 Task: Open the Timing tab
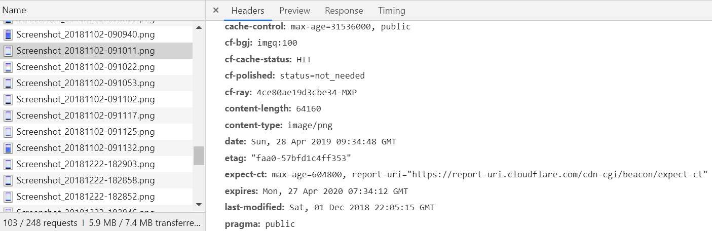click(x=392, y=10)
